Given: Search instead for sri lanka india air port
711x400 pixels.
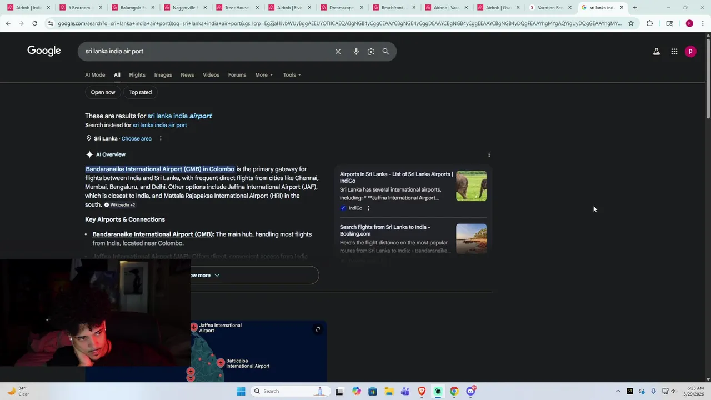Looking at the screenshot, I should 159,125.
